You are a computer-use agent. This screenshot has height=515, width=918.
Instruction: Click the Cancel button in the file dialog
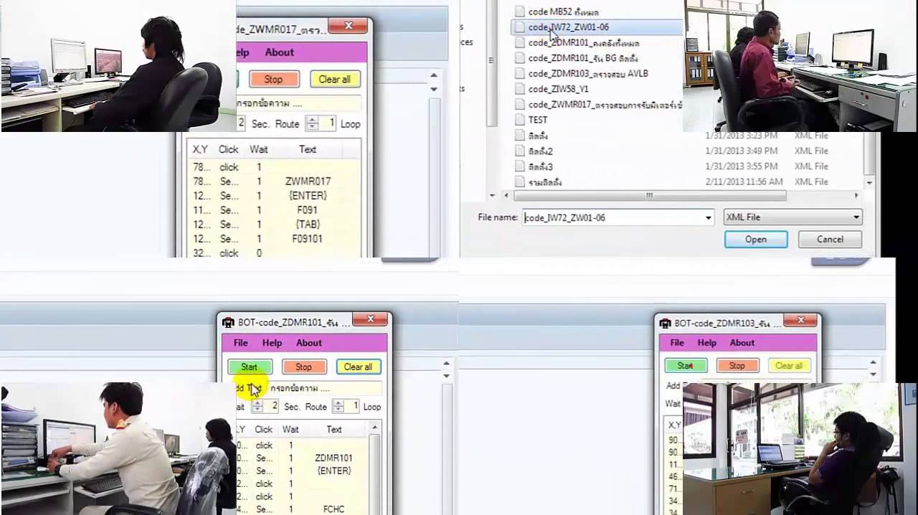(830, 240)
